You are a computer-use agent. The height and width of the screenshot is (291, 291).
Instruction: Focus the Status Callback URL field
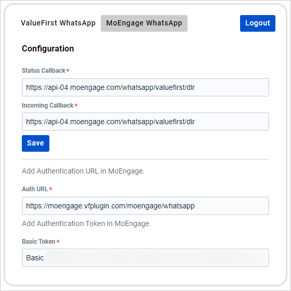pyautogui.click(x=145, y=87)
